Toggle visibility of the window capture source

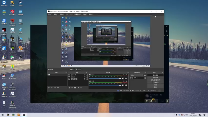pyautogui.click(x=84, y=75)
